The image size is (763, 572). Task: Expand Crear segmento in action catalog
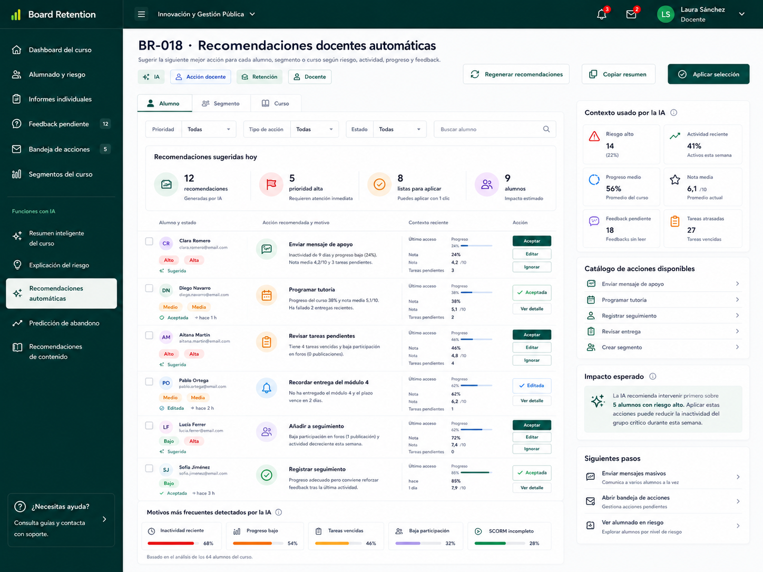point(663,347)
